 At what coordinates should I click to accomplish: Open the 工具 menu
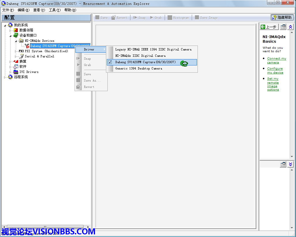pos(54,10)
